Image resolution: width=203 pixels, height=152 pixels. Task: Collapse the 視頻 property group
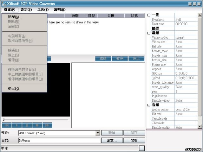[149, 33]
